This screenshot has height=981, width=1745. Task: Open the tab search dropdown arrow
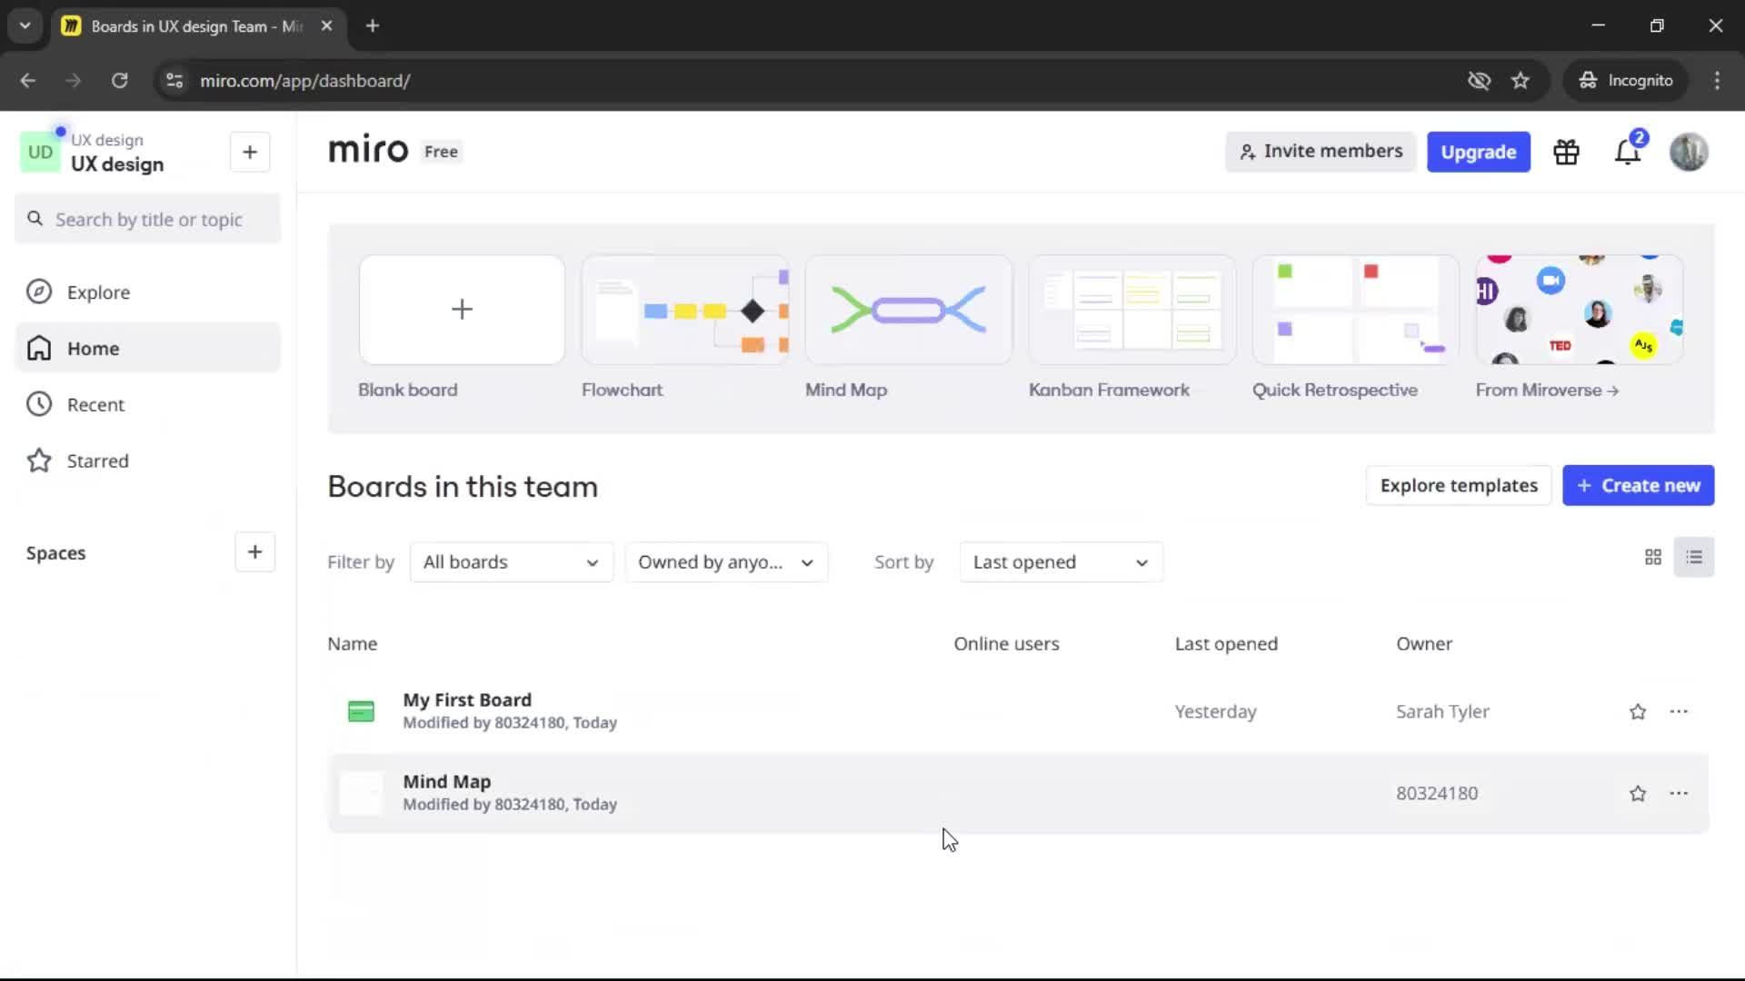pyautogui.click(x=25, y=26)
